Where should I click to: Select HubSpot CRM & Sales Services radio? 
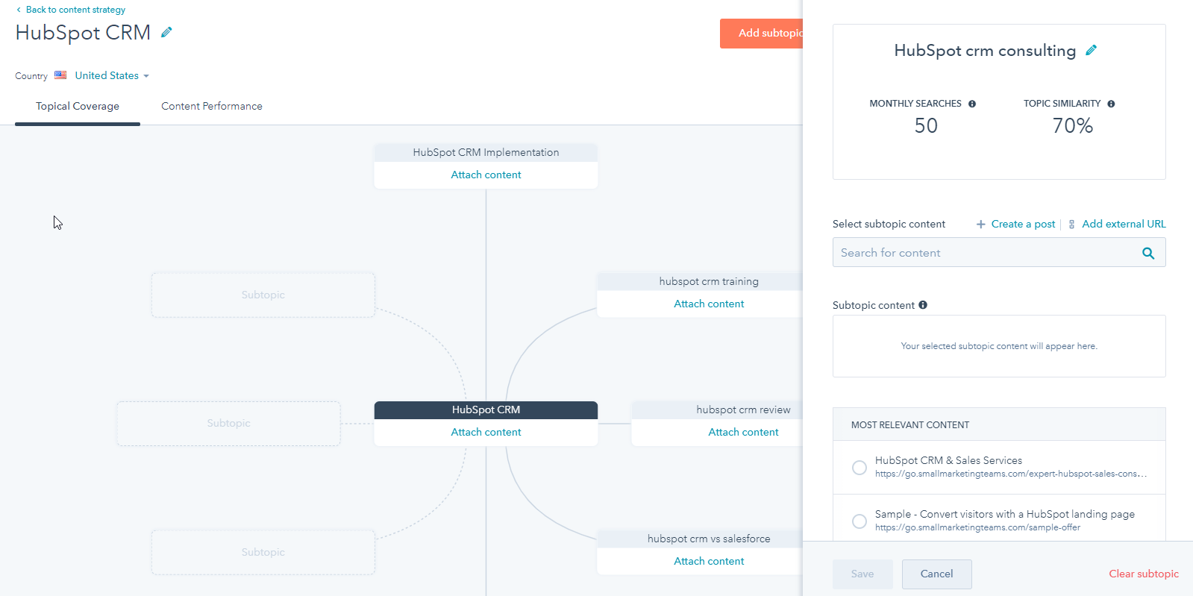point(859,468)
